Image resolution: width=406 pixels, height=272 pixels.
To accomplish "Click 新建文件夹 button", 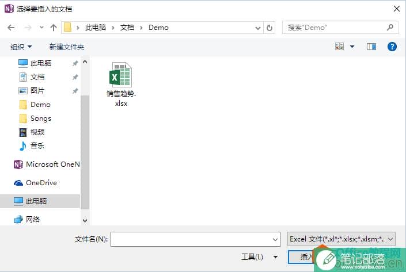I will (x=67, y=47).
